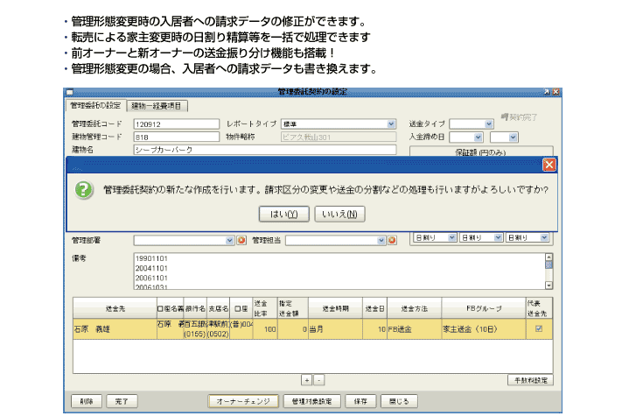Click the 当月 cell in 送金時期
This screenshot has height=416, width=622.
point(336,329)
